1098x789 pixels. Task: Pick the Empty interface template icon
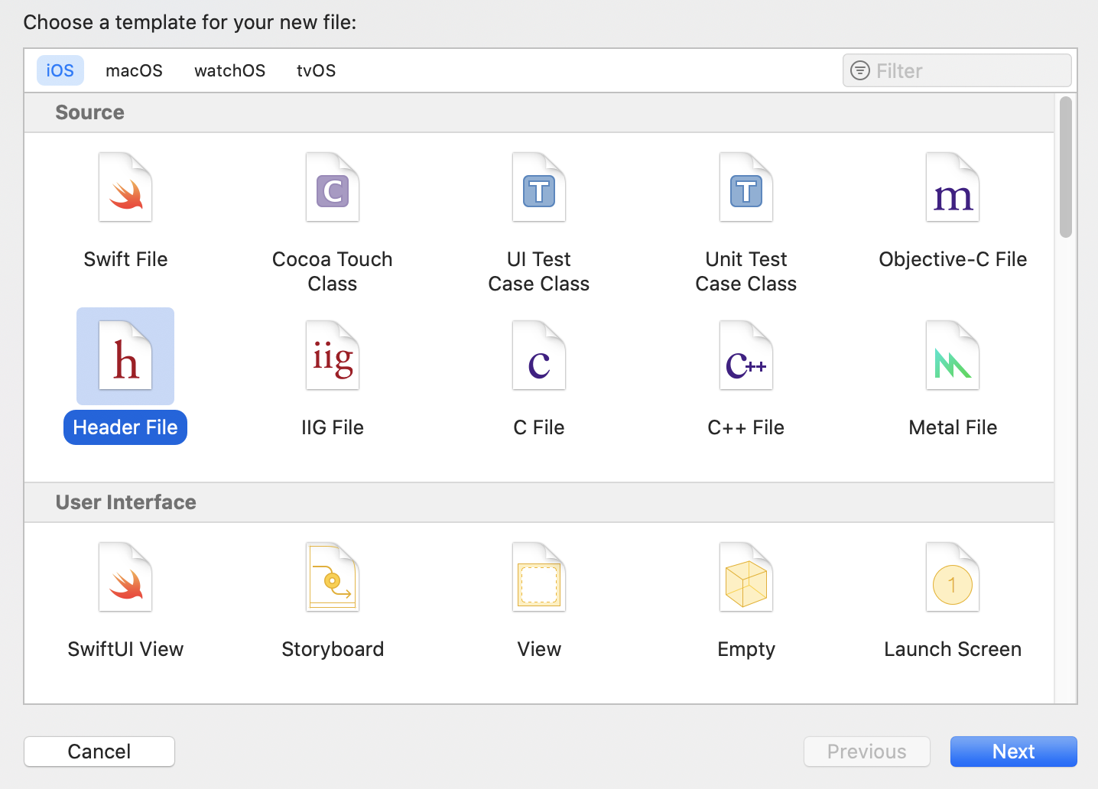coord(746,577)
